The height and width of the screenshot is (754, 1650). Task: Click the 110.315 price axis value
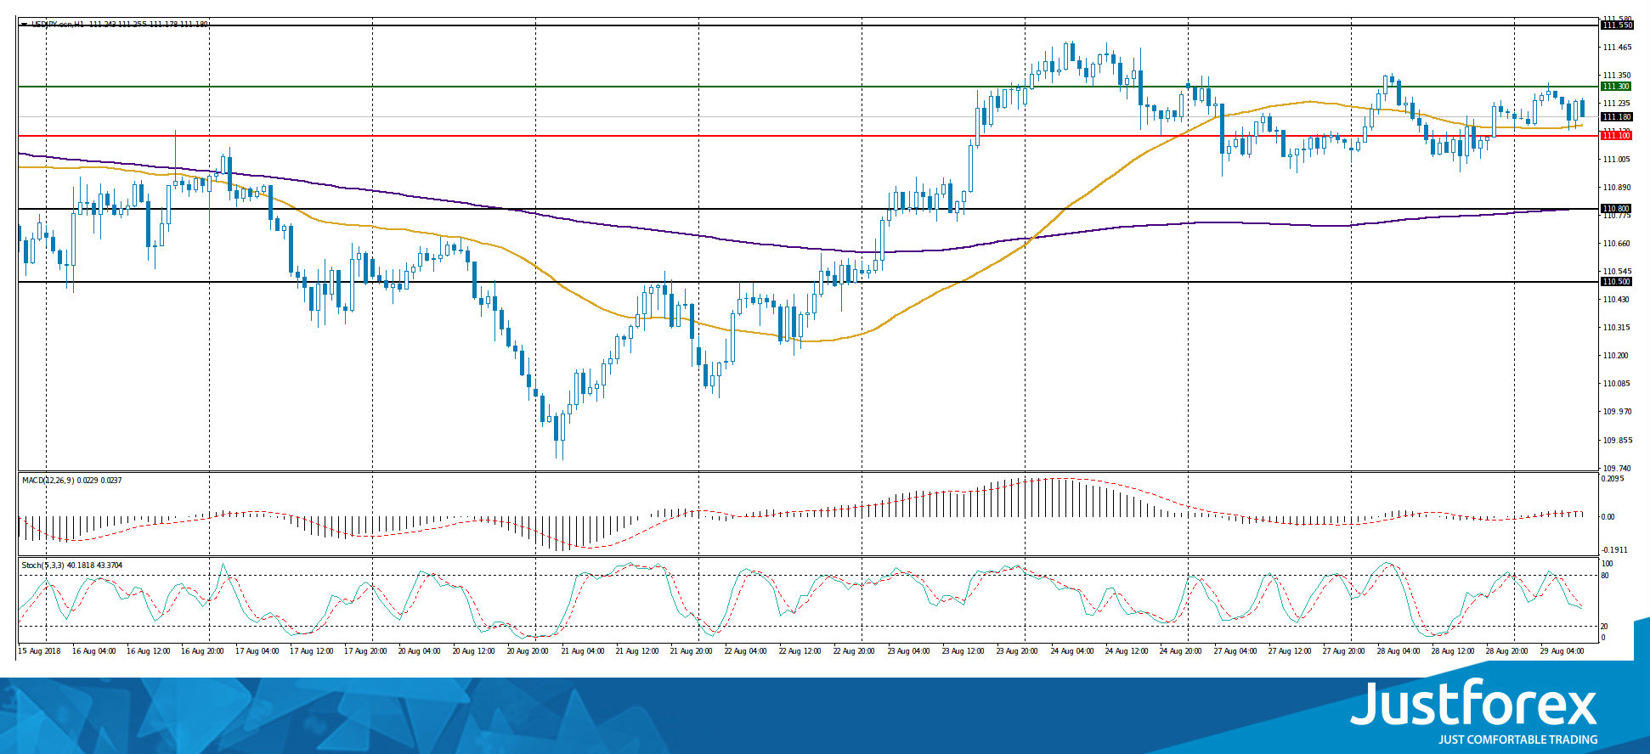pos(1617,328)
